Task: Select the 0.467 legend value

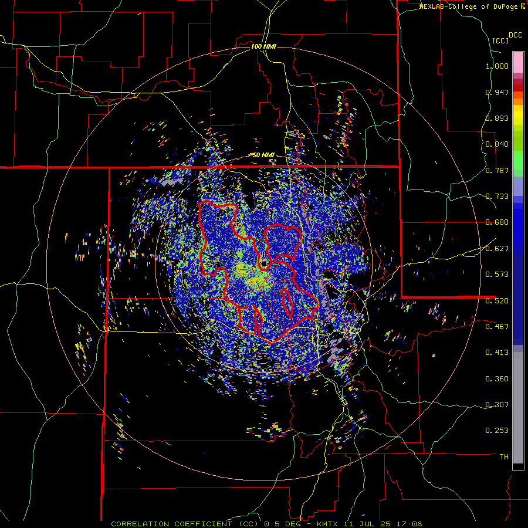Action: pos(497,326)
